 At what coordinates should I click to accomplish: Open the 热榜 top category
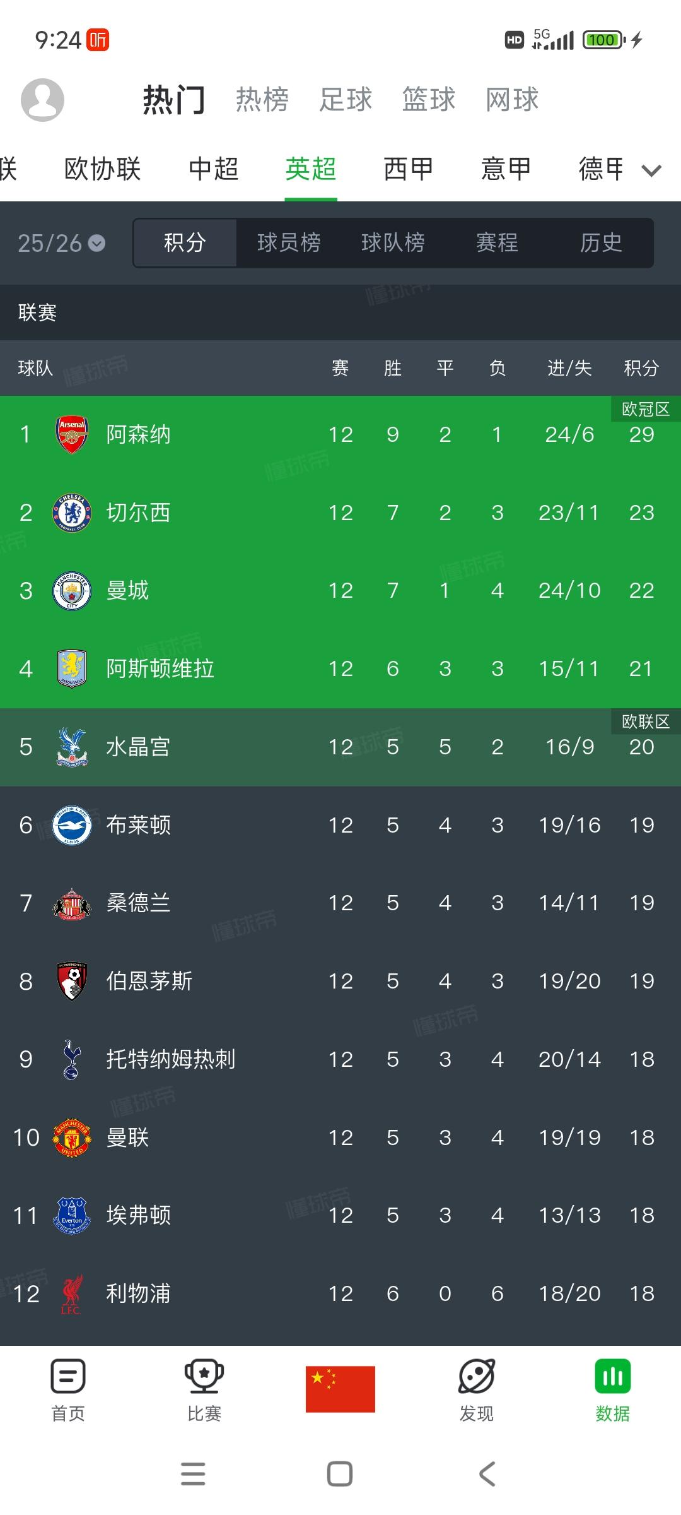click(262, 99)
